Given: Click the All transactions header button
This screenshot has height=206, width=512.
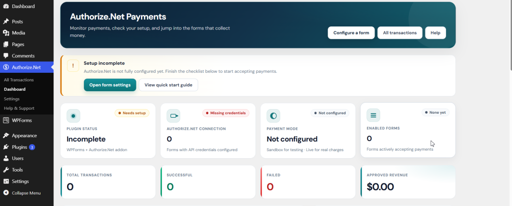Looking at the screenshot, I should pyautogui.click(x=399, y=32).
